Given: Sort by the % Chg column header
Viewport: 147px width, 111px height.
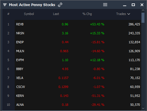Looking at the screenshot, I should (x=87, y=14).
